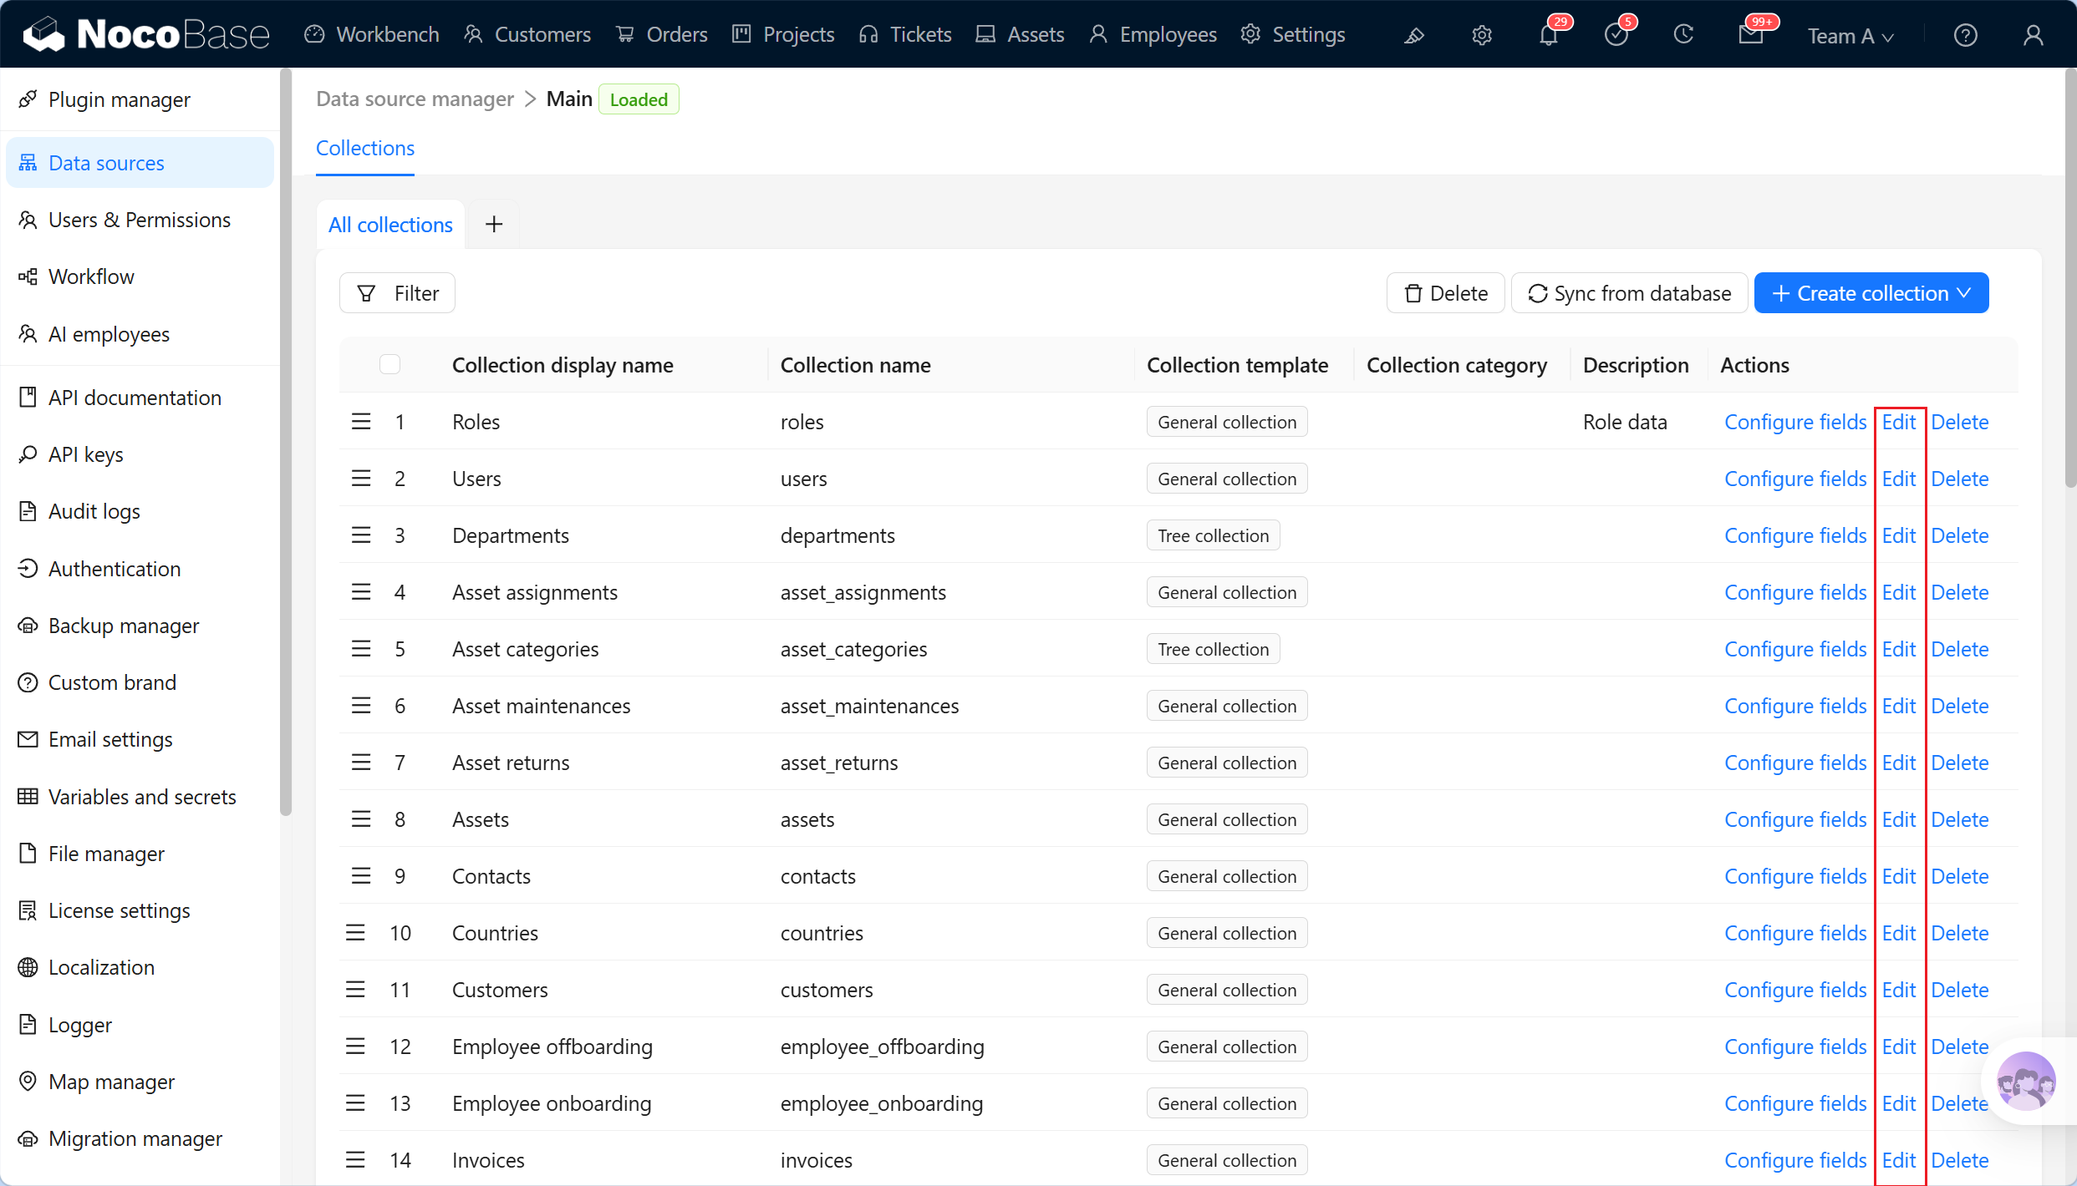Click Sync from database button

tap(1630, 293)
